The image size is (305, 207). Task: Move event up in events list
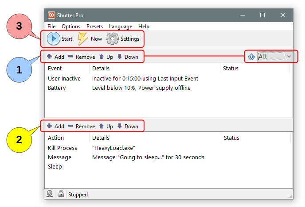pos(106,57)
